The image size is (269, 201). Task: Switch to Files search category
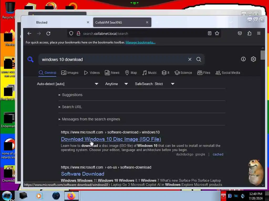[x=204, y=73]
